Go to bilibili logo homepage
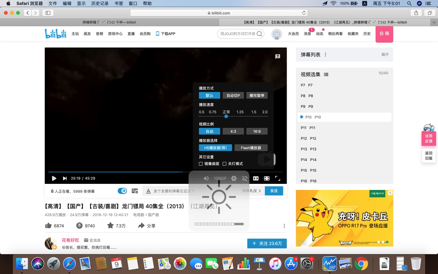Screen dimensions: 438x274 pyautogui.click(x=56, y=33)
